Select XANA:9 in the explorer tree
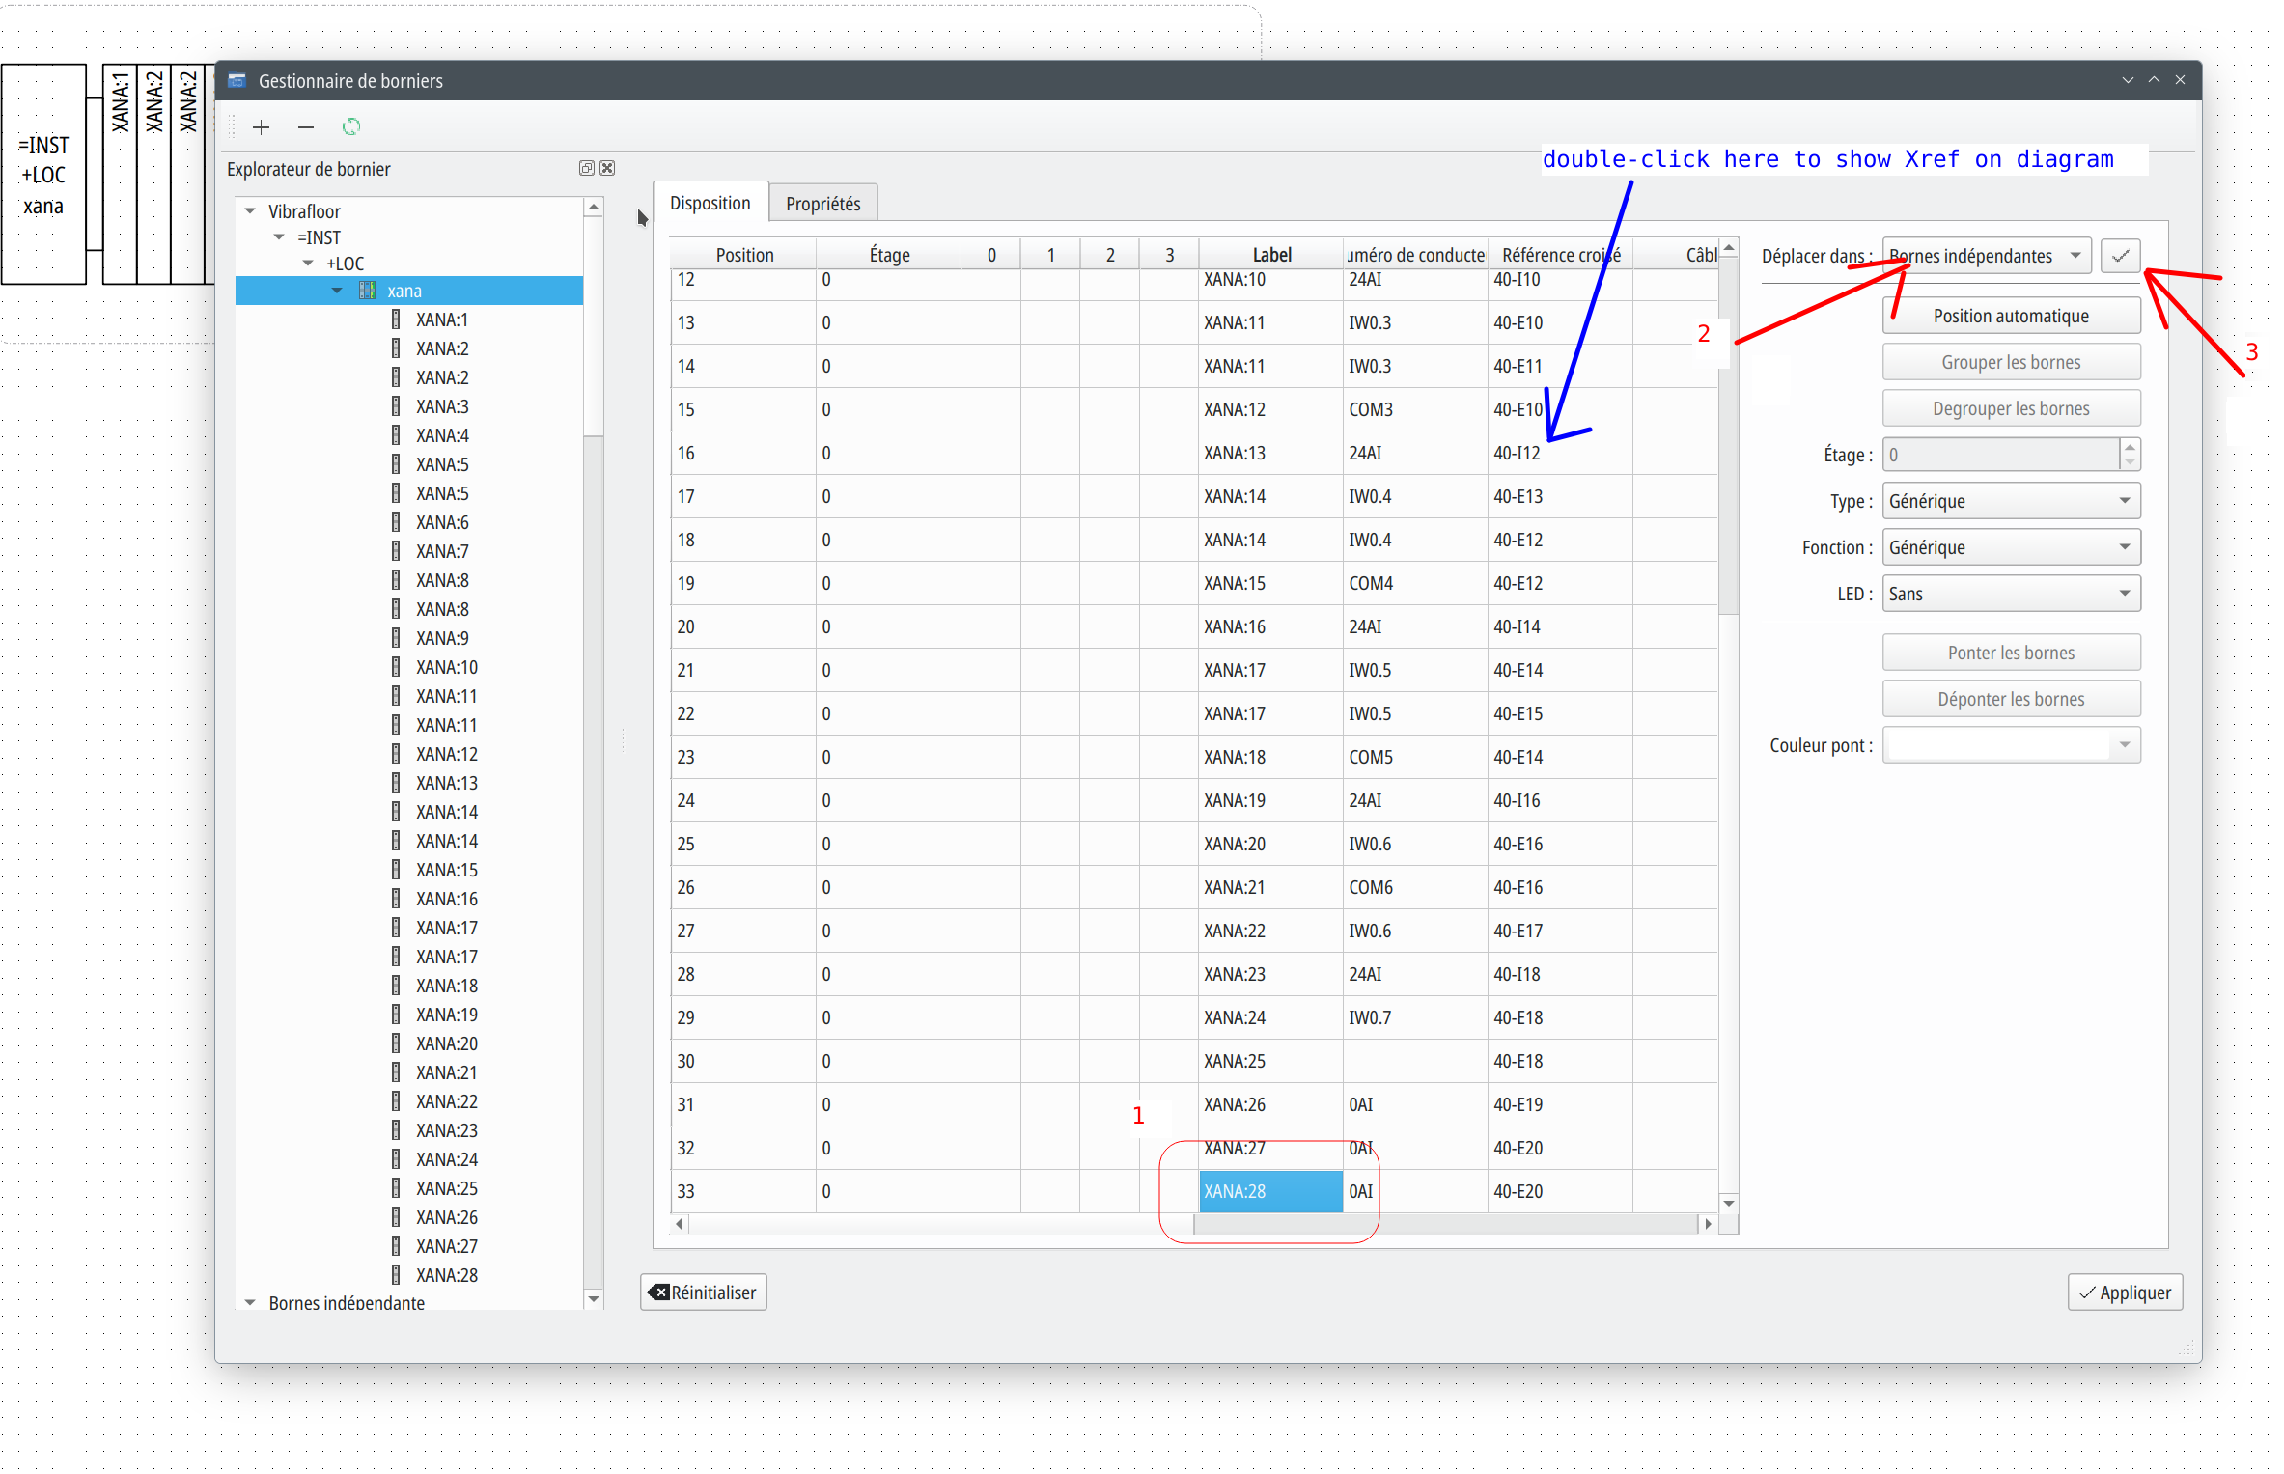Screen dimensions: 2284x1474 (441, 638)
